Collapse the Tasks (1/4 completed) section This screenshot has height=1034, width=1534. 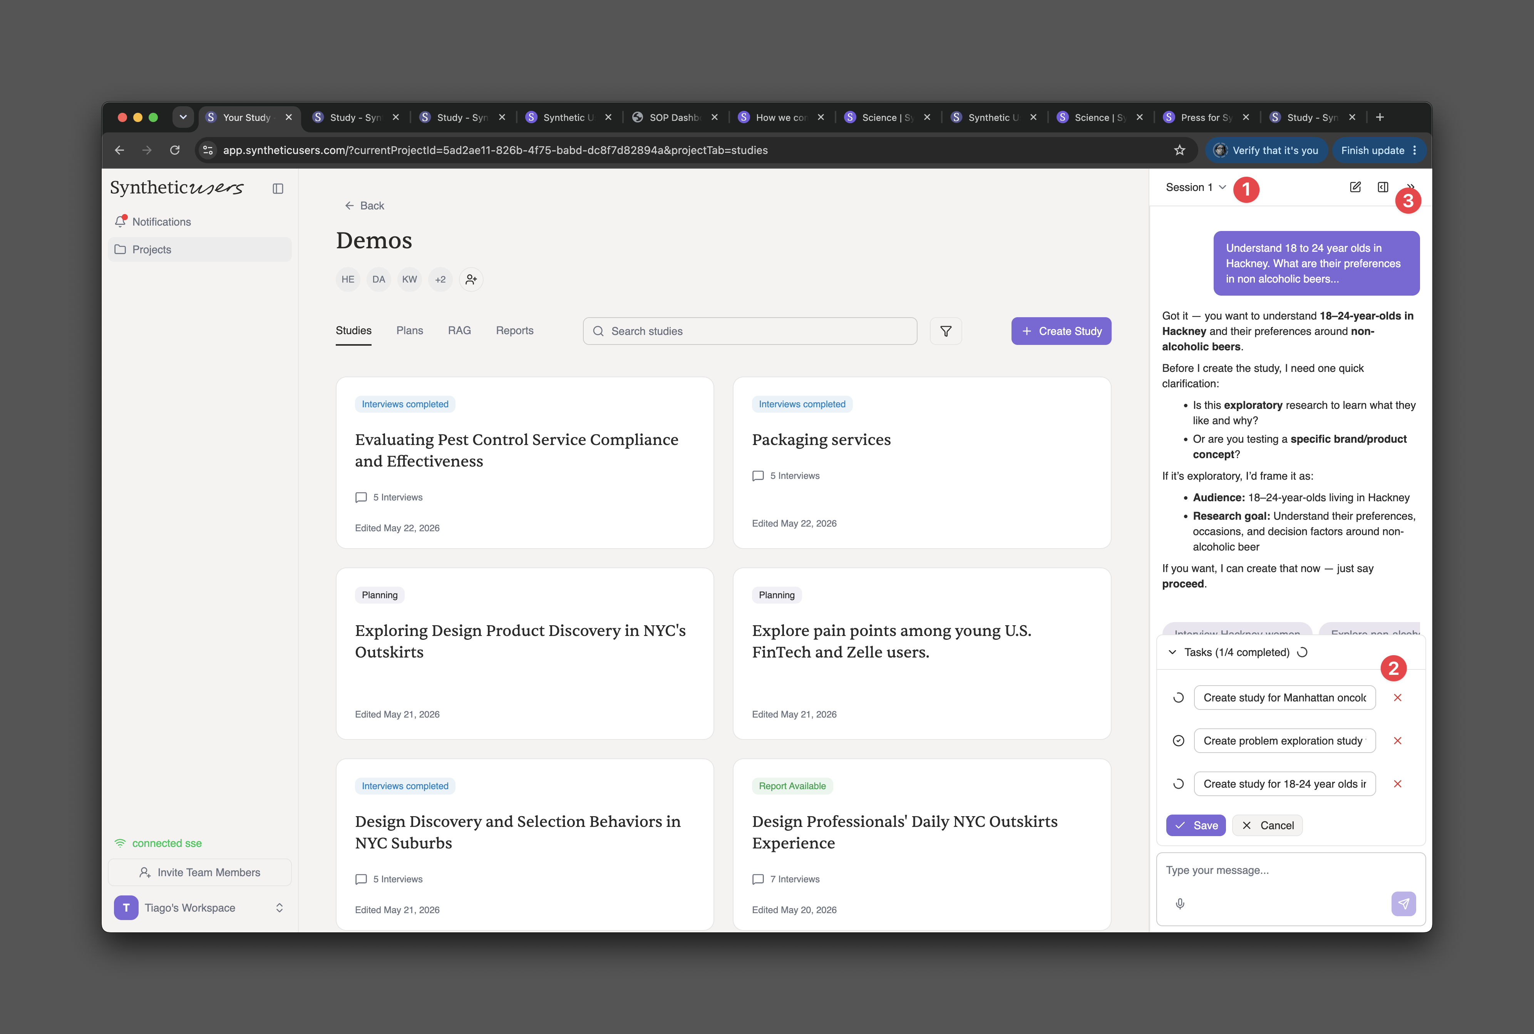[1172, 652]
